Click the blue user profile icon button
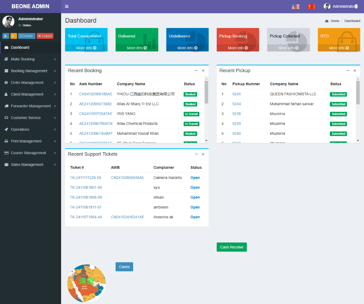Viewport: 364px width, 304px height. [x=6, y=36]
